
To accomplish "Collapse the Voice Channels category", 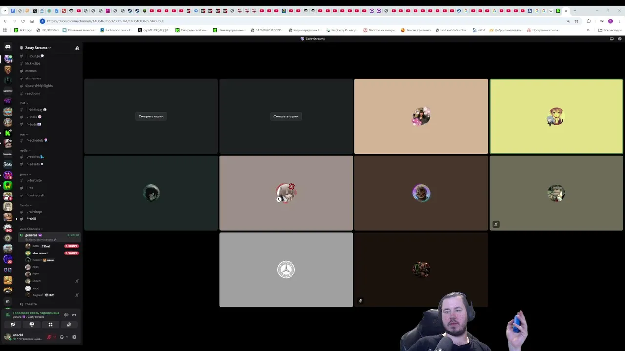I will tap(31, 229).
